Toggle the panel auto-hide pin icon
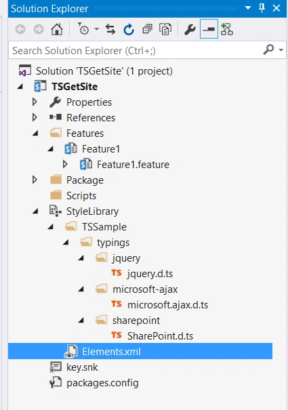This screenshot has width=288, height=410. pos(262,8)
